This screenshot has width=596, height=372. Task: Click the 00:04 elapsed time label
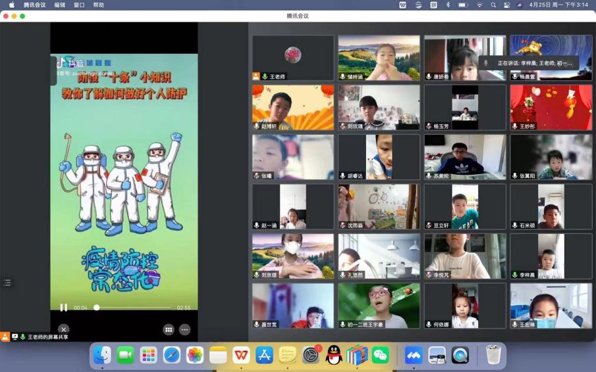80,308
